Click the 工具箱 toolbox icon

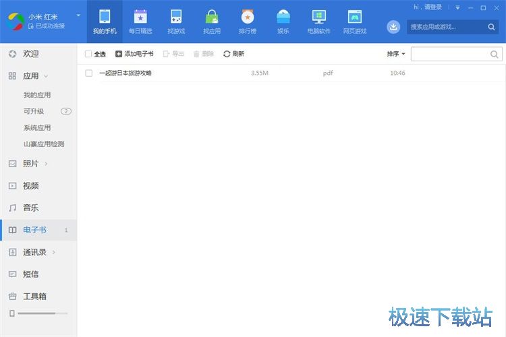(x=12, y=297)
